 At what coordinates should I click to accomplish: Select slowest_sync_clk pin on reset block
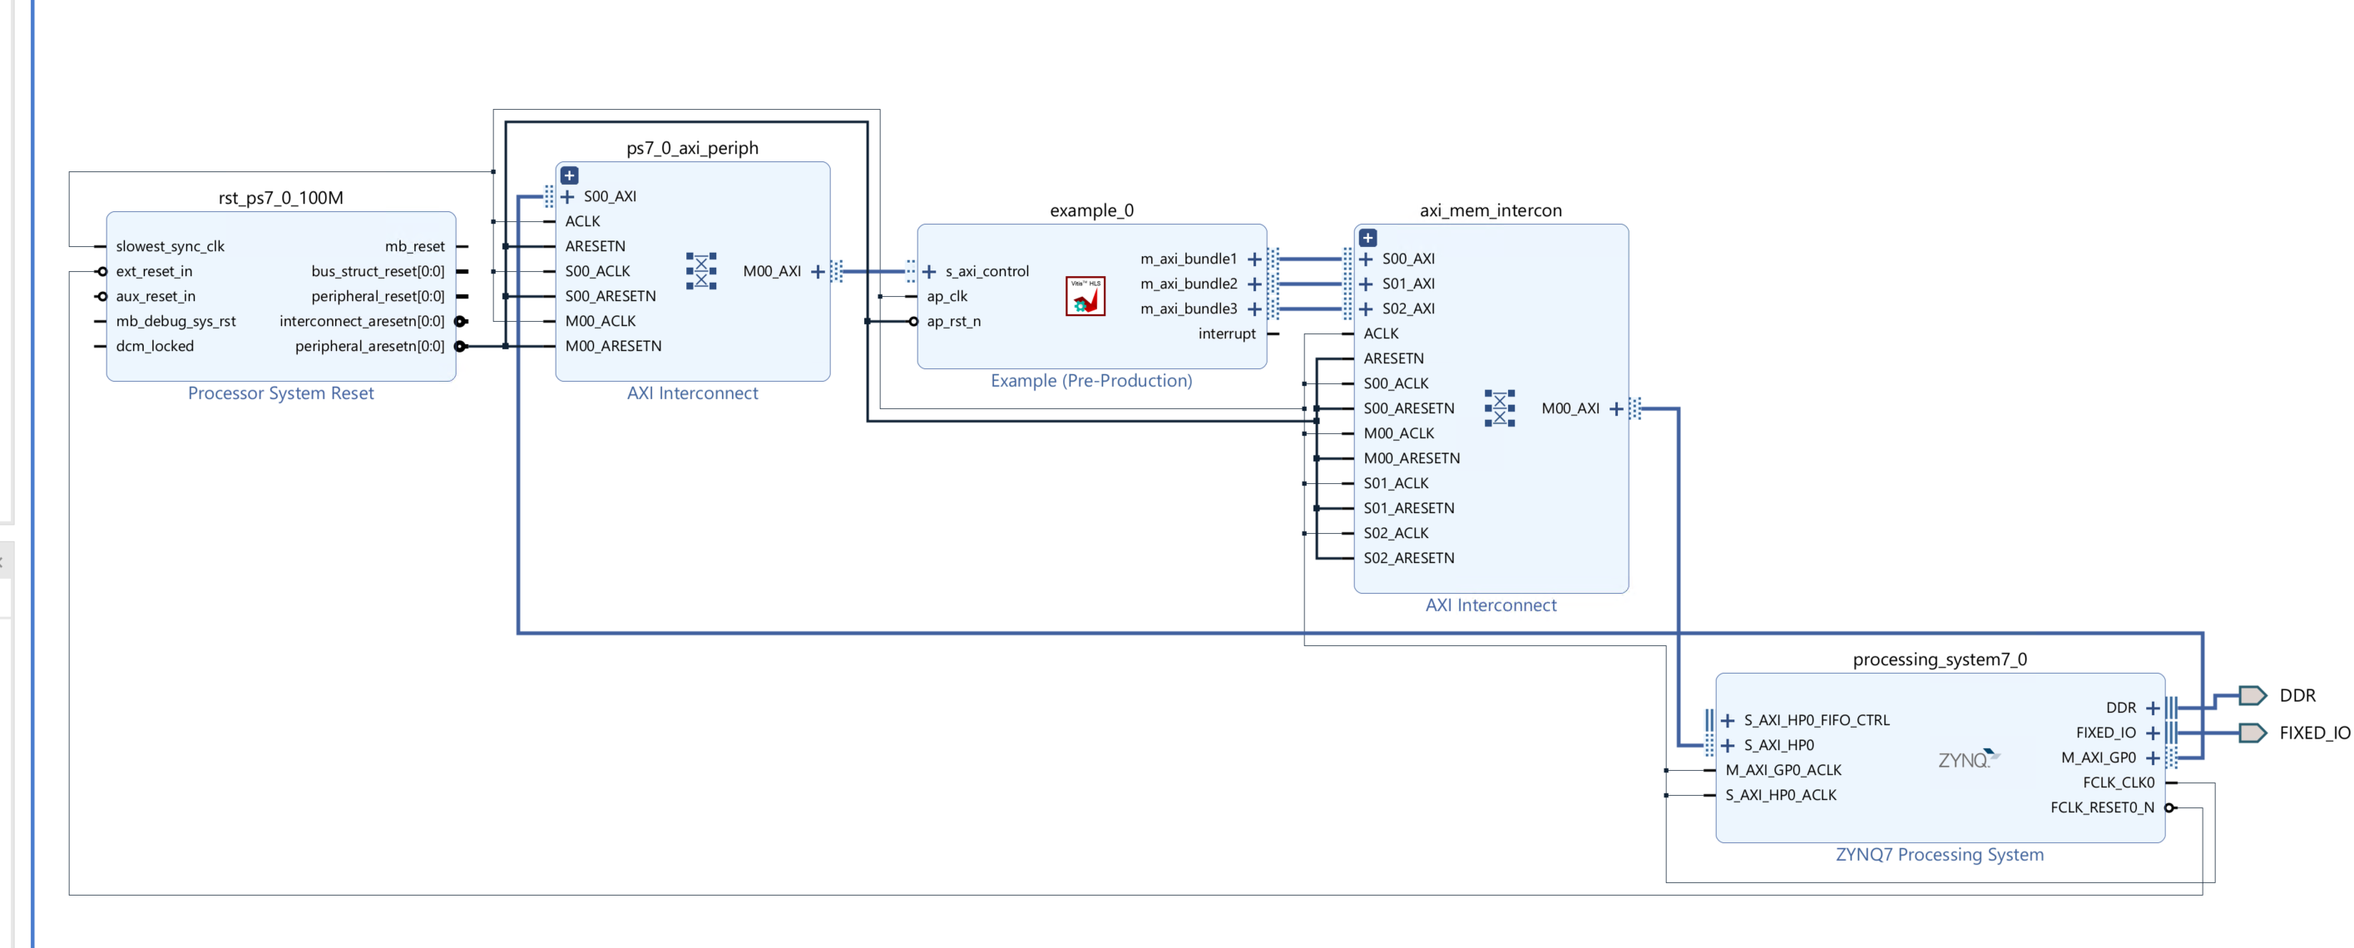(170, 247)
